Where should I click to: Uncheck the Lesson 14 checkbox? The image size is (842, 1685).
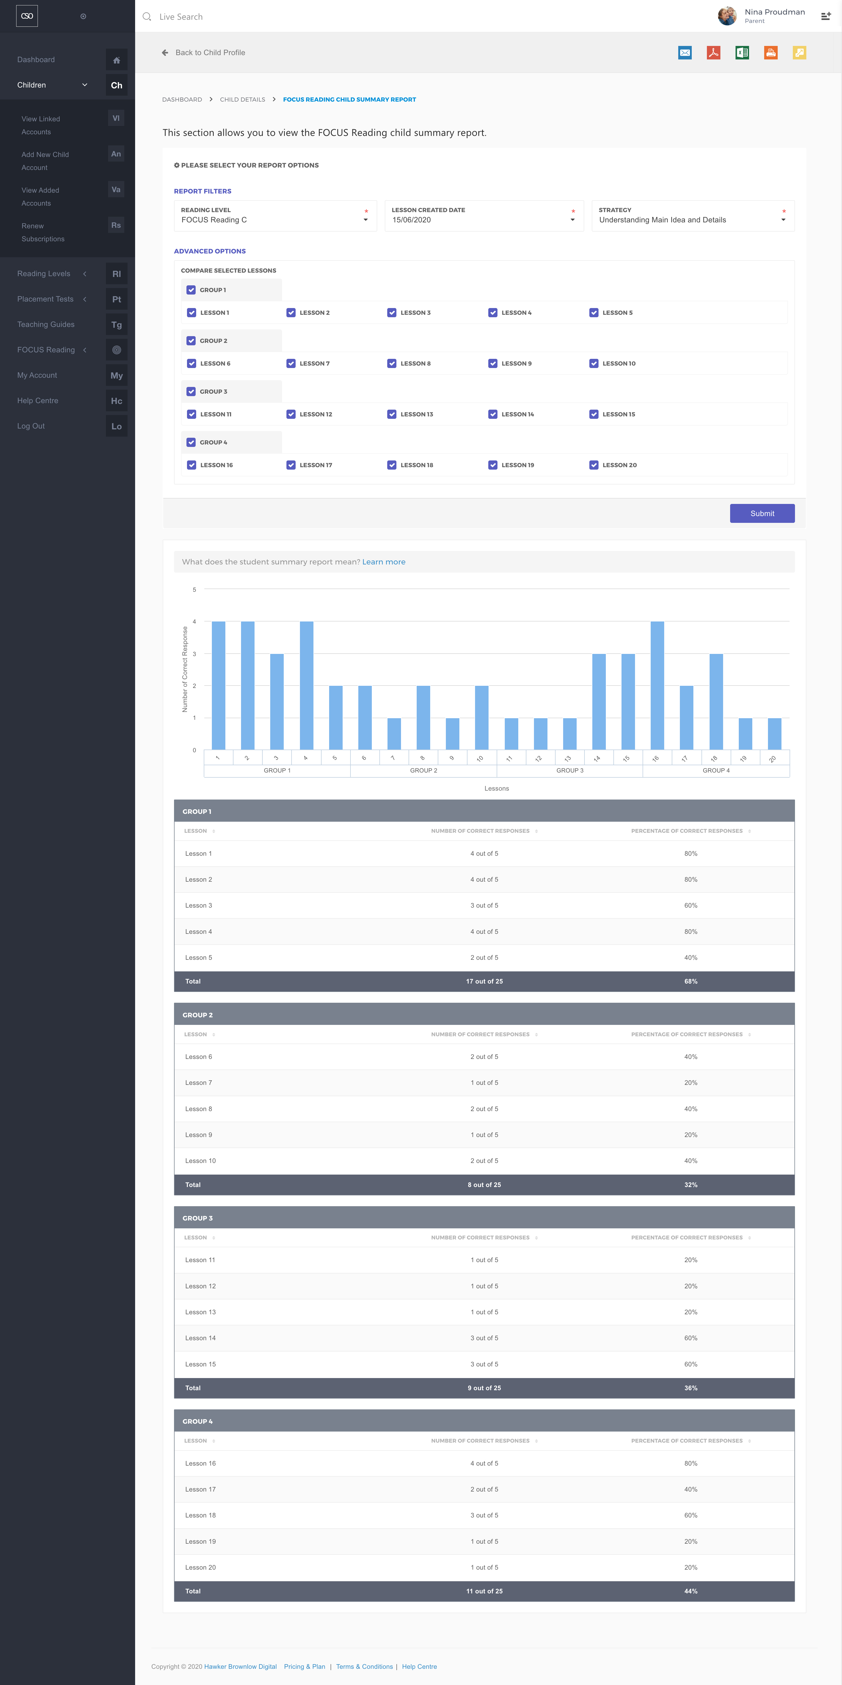coord(493,414)
